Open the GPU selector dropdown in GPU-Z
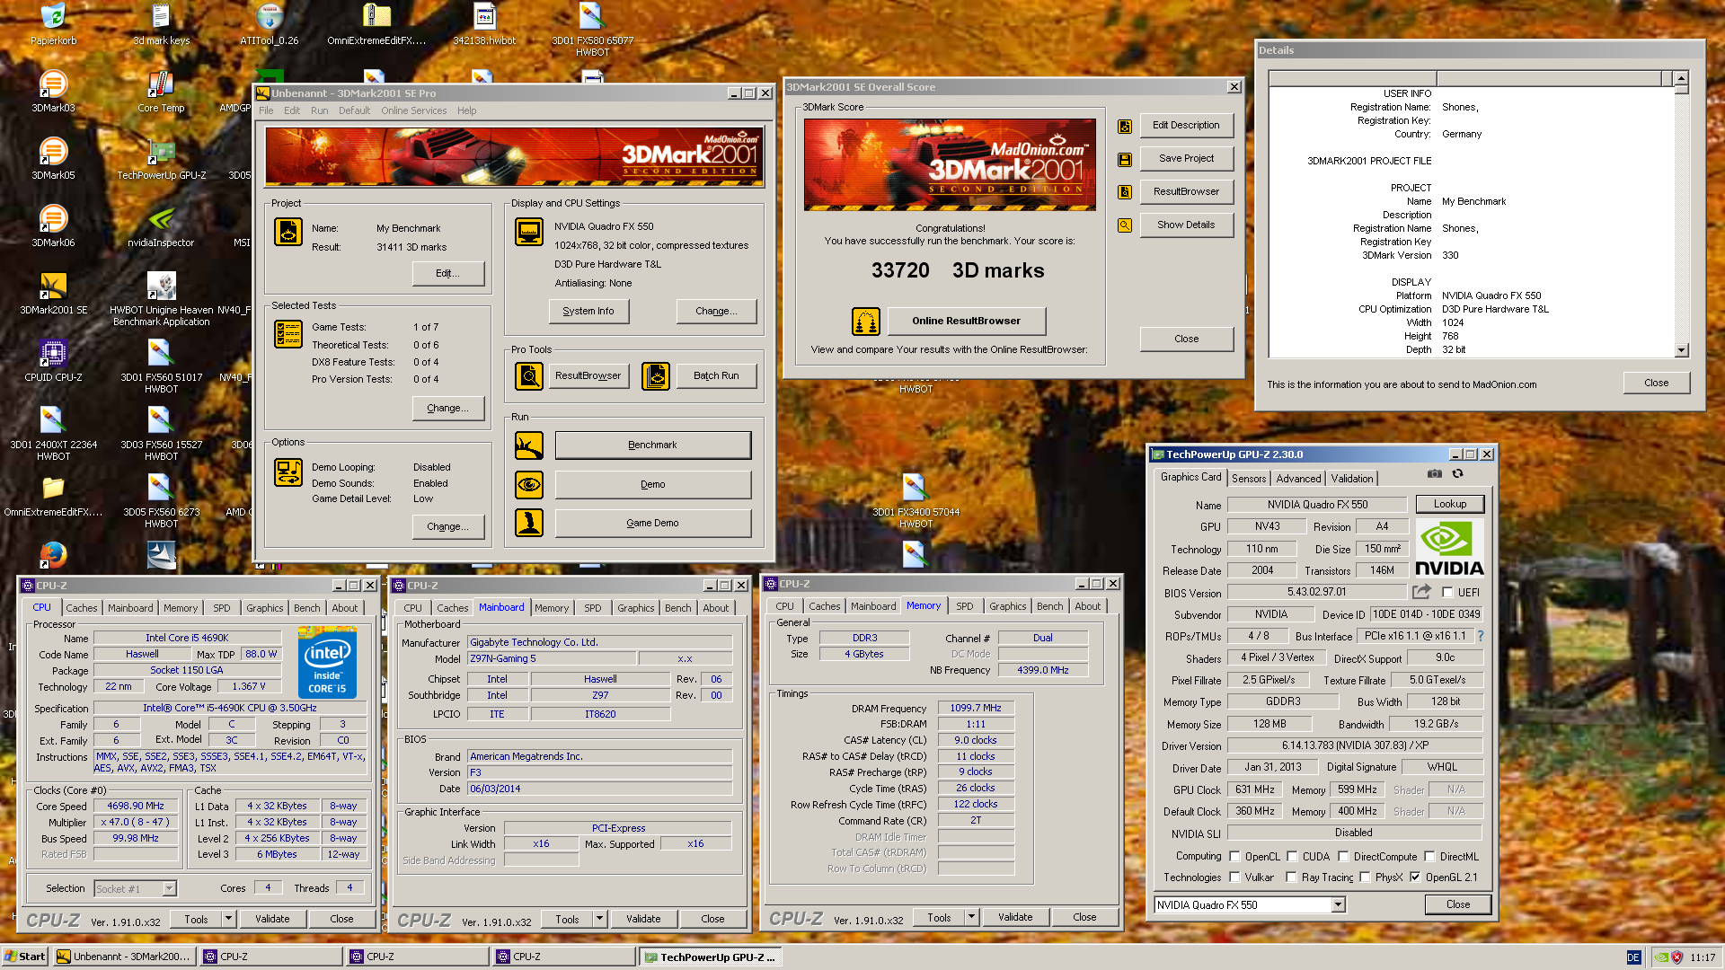Image resolution: width=1725 pixels, height=970 pixels. point(1338,905)
